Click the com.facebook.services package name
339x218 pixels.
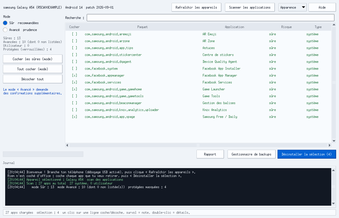point(103,82)
